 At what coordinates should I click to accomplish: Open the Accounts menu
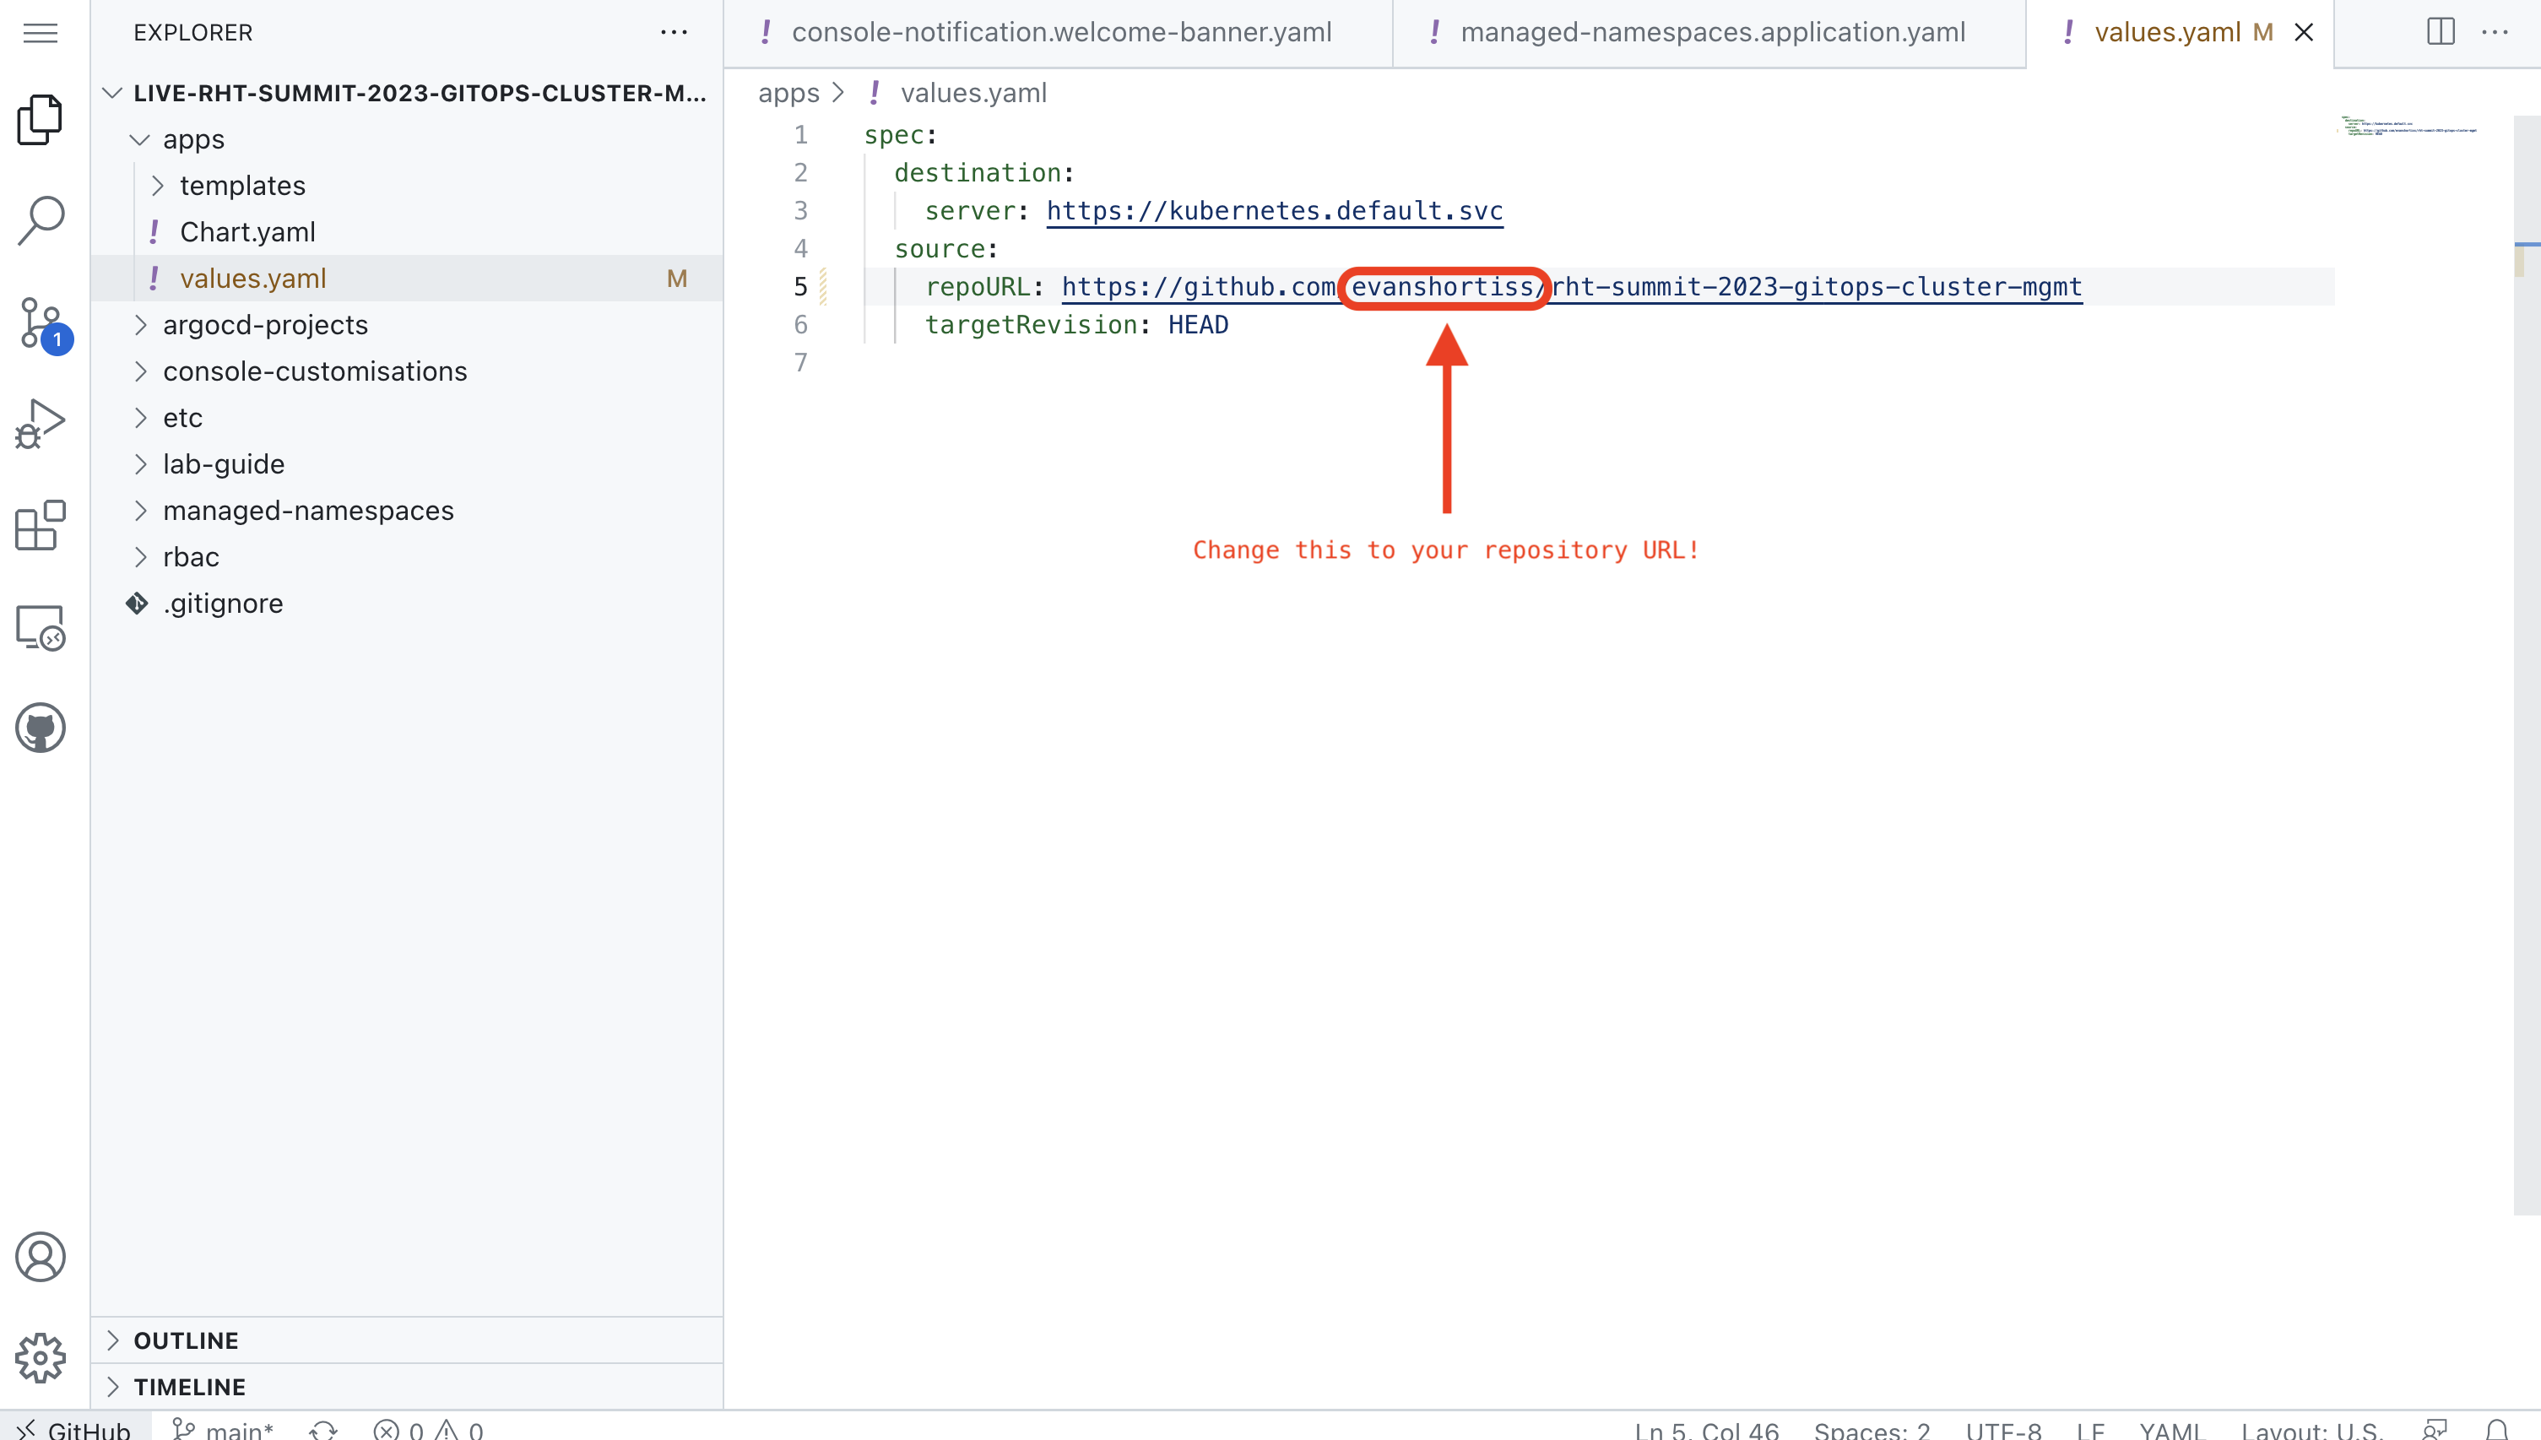(41, 1257)
